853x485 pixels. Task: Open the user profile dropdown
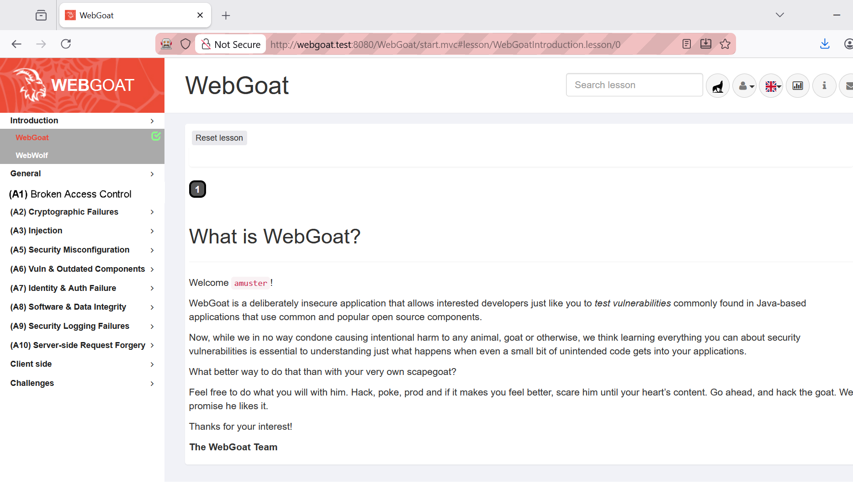(745, 85)
